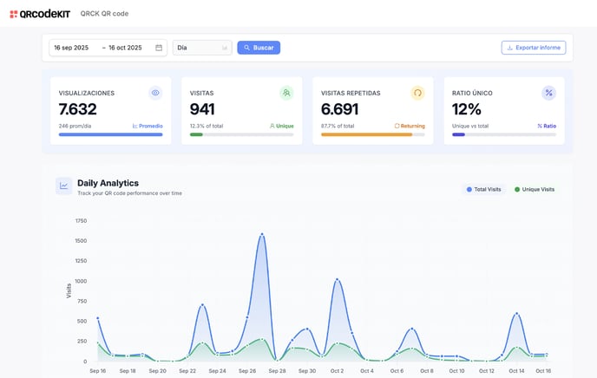Click the QRcodeKit logo
Screen dimensions: 597x378
[40, 14]
